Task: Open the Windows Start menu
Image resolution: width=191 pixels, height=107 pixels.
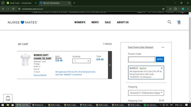Action: click(x=2, y=105)
